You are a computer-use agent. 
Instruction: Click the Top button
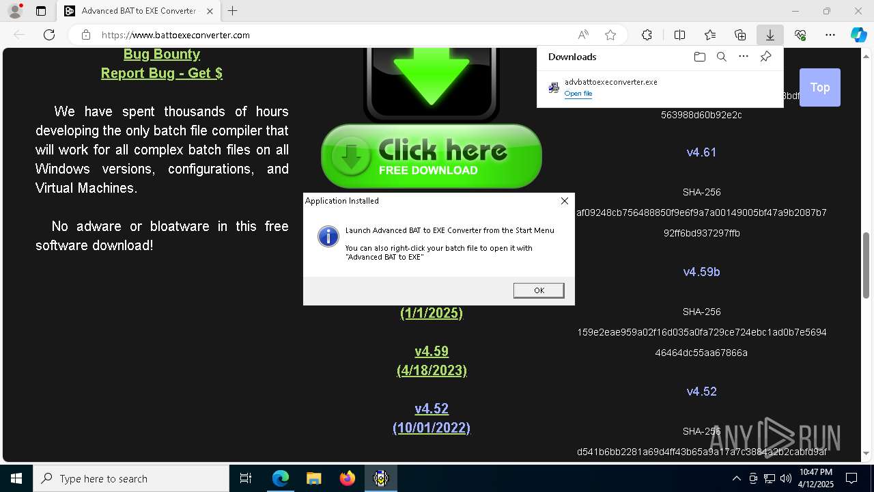pyautogui.click(x=819, y=87)
